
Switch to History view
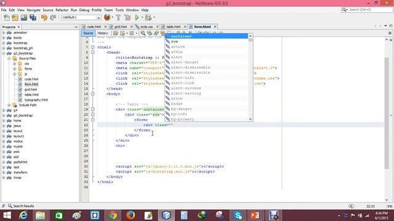click(x=103, y=33)
